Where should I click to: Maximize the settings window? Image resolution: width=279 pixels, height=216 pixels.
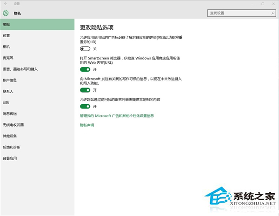(x=263, y=4)
